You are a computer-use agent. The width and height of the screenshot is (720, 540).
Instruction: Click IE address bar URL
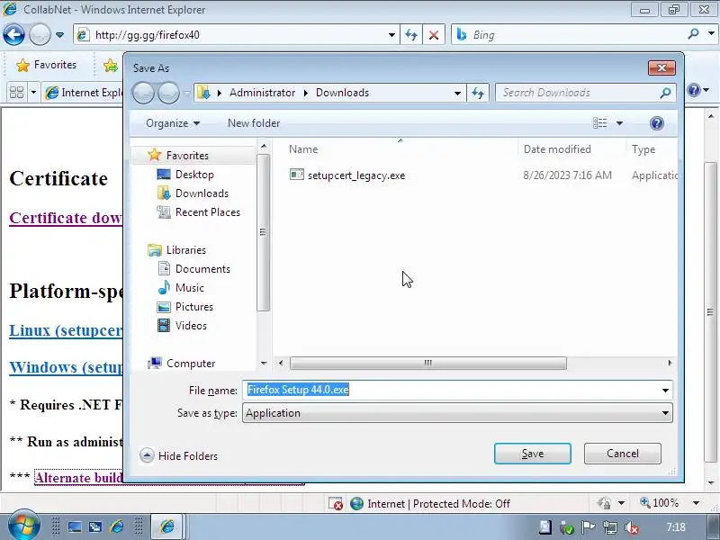(147, 35)
